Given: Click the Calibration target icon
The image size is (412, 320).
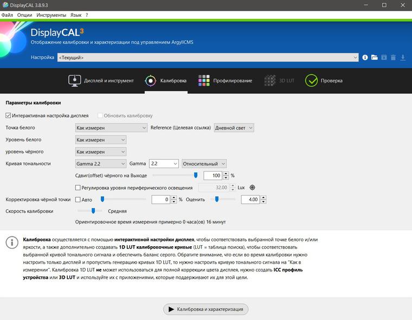Looking at the screenshot, I should pos(151,81).
